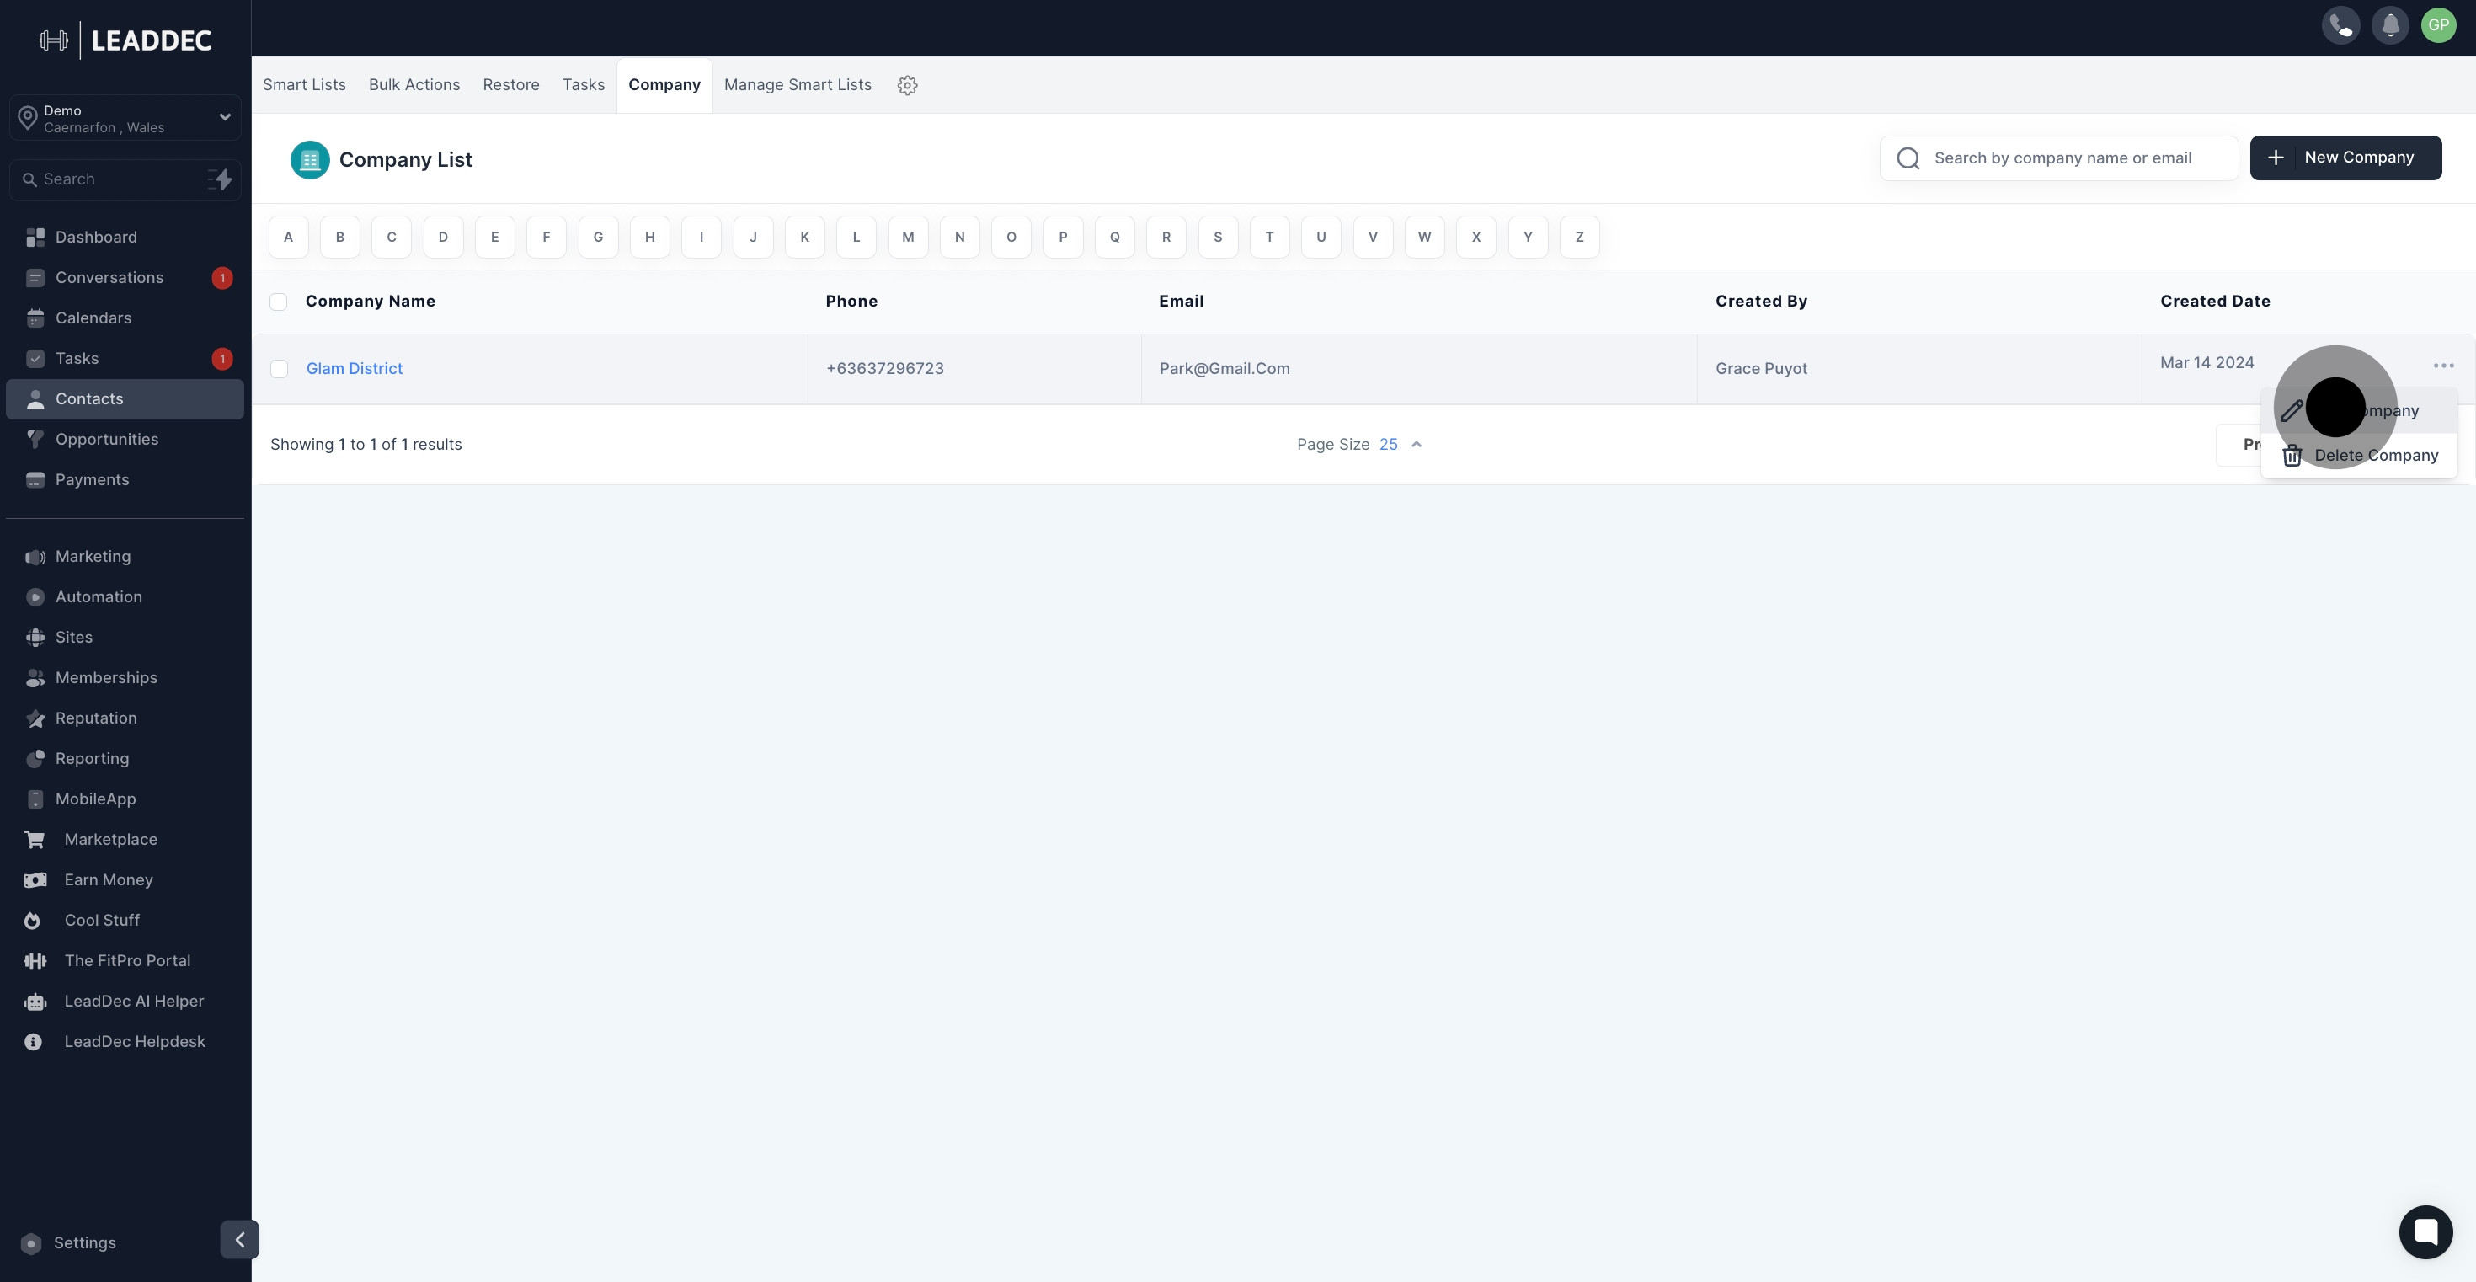Expand the Demo location dropdown
The height and width of the screenshot is (1282, 2476).
(x=125, y=118)
